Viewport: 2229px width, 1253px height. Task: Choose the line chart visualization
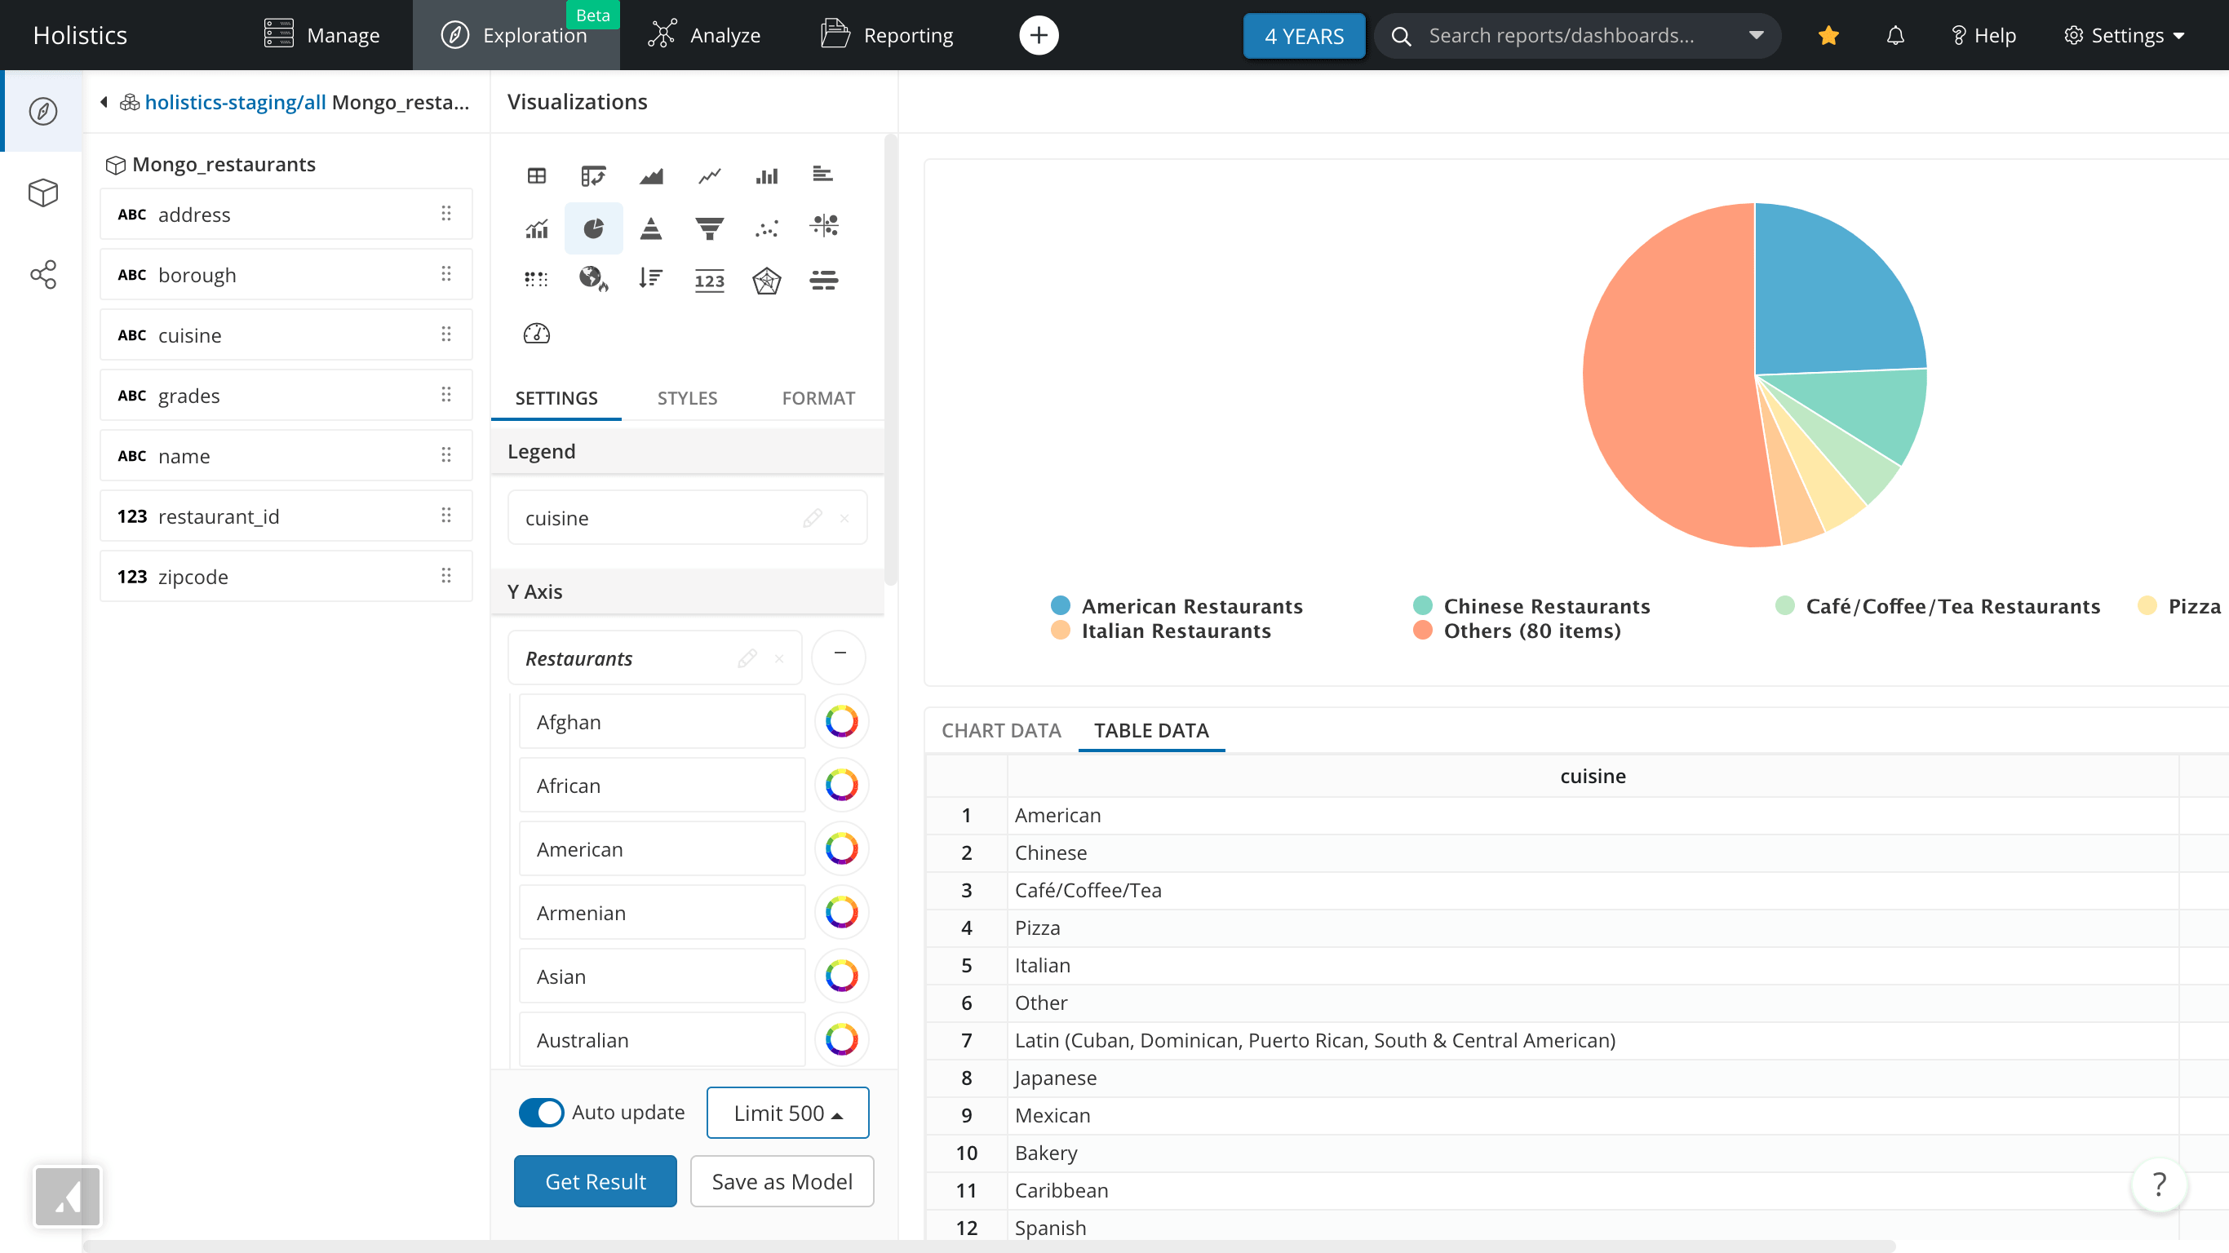point(709,175)
